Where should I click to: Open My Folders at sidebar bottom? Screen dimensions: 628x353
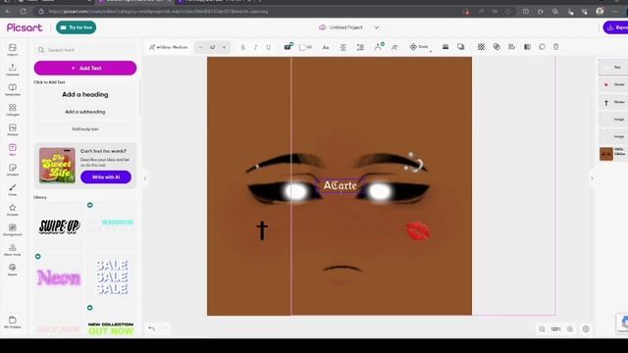[x=13, y=323]
